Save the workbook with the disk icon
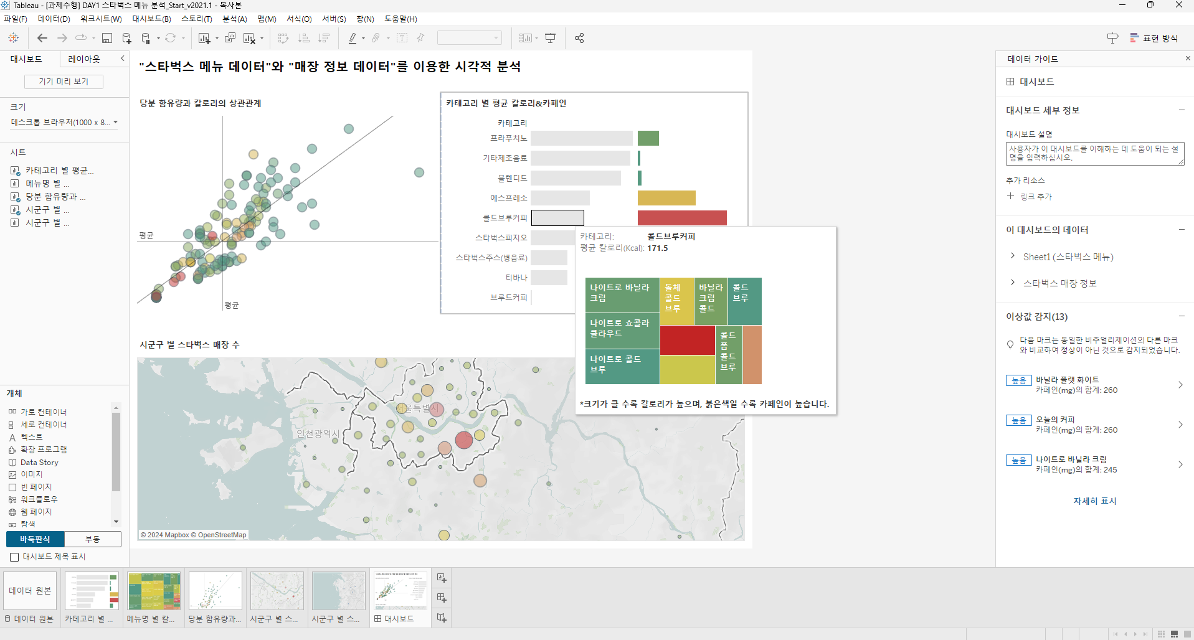The width and height of the screenshot is (1194, 640). coord(107,38)
